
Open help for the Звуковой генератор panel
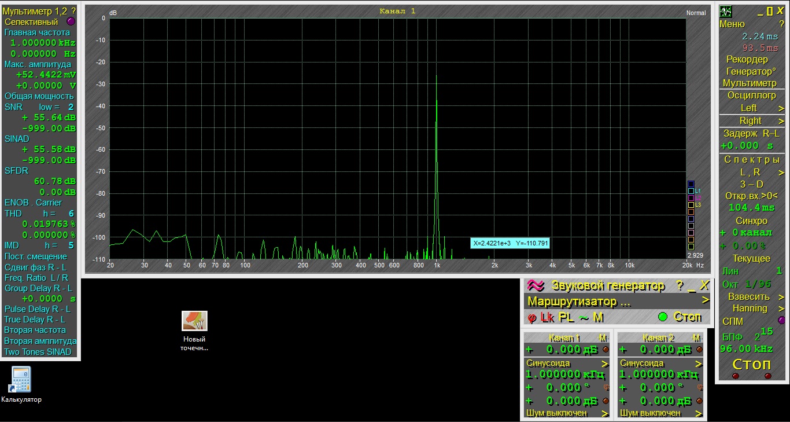(680, 285)
